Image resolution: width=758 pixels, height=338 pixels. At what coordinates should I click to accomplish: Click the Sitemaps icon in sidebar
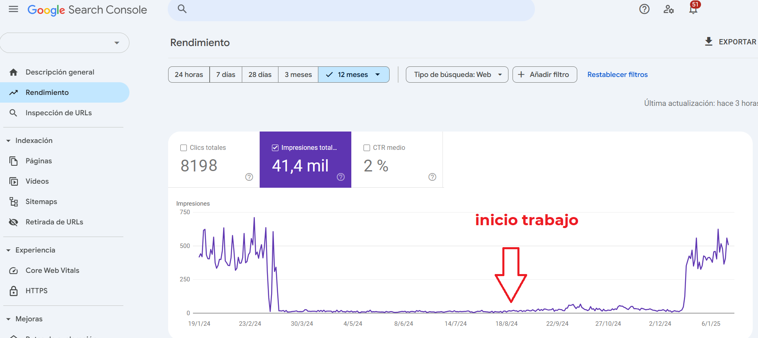(x=13, y=202)
